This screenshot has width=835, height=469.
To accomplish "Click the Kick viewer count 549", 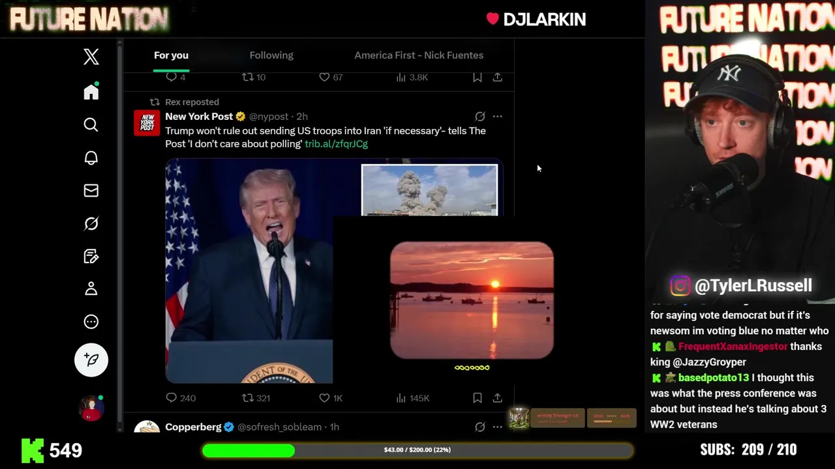I will 65,450.
